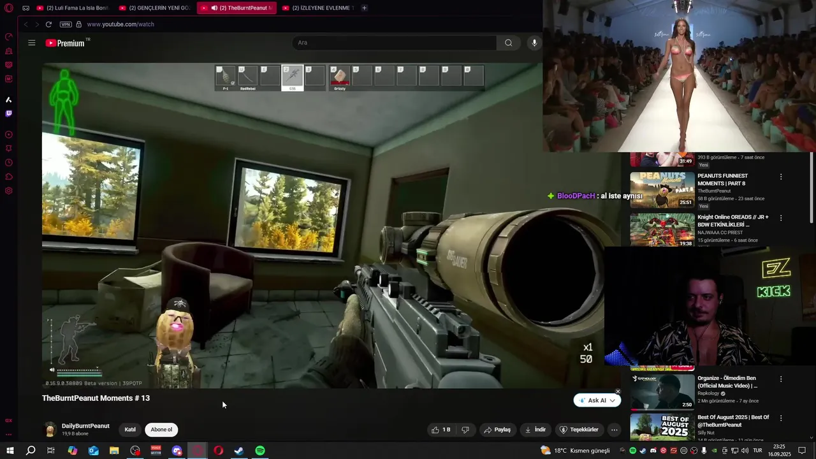Screen dimensions: 816x459
Task: Select the TheBurntPeanut browser tab
Action: [237, 8]
